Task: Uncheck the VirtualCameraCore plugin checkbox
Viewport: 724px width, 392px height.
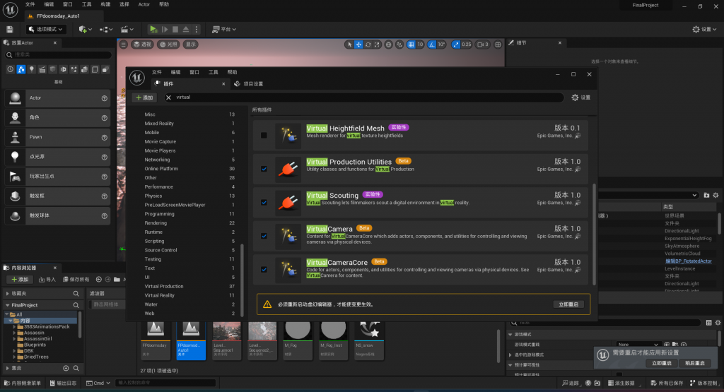Action: [264, 270]
